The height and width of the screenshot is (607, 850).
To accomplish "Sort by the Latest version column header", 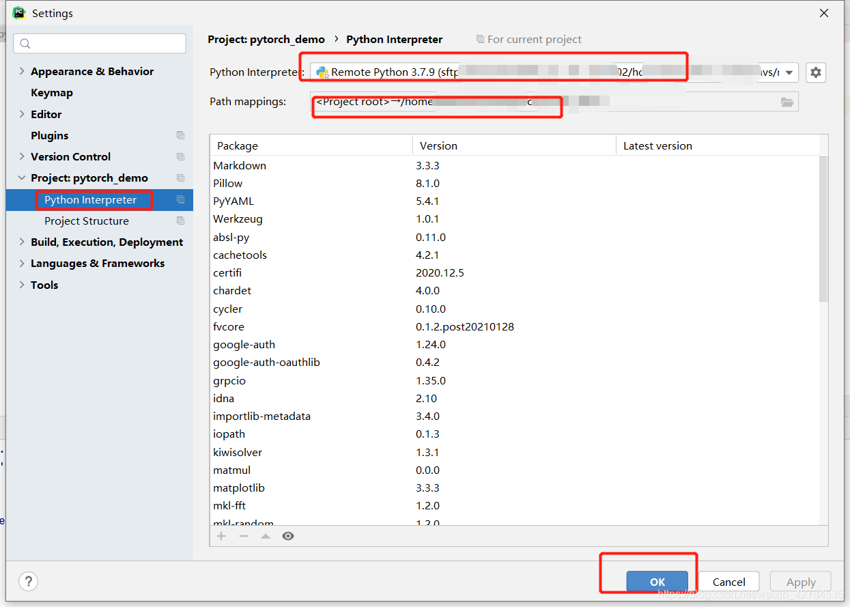I will (x=718, y=145).
